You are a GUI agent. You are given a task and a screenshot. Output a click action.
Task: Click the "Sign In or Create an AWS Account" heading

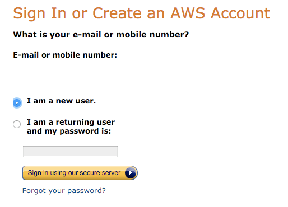coord(142,13)
